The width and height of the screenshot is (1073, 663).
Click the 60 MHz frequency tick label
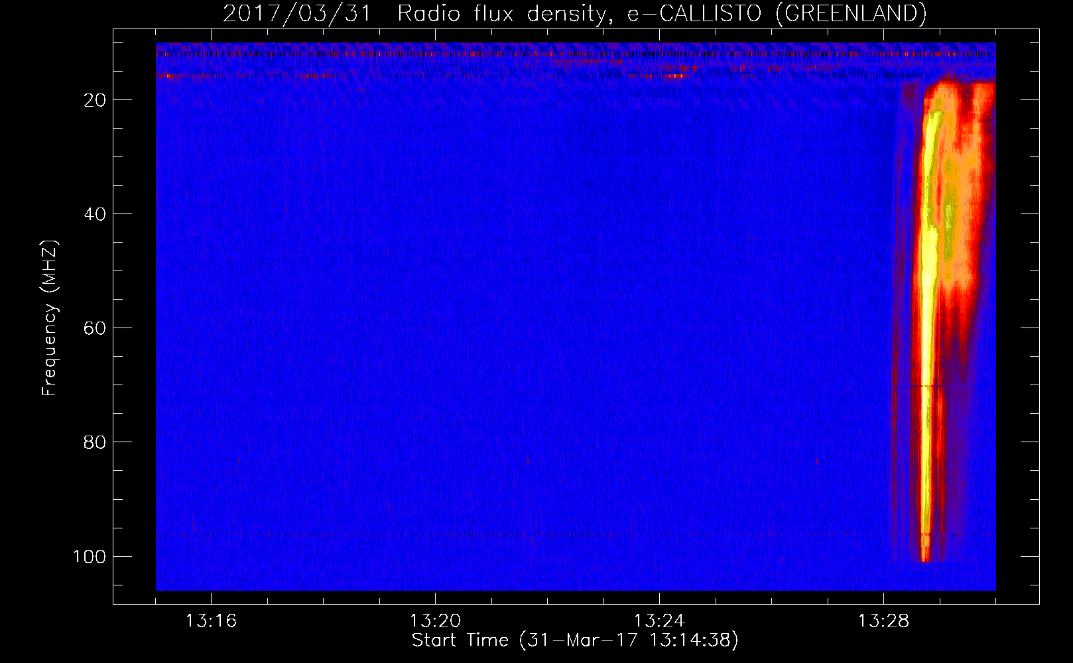(x=95, y=328)
